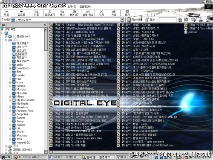The width and height of the screenshot is (213, 160).
Task: Click the folder tree scroll up arrow
Action: coord(46,29)
